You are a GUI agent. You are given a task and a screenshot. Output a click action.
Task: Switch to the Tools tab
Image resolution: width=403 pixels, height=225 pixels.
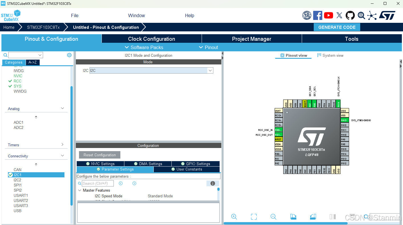tap(352, 39)
